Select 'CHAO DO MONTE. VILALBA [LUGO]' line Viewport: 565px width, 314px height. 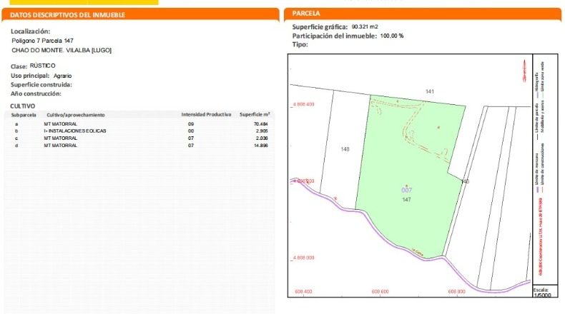(62, 50)
